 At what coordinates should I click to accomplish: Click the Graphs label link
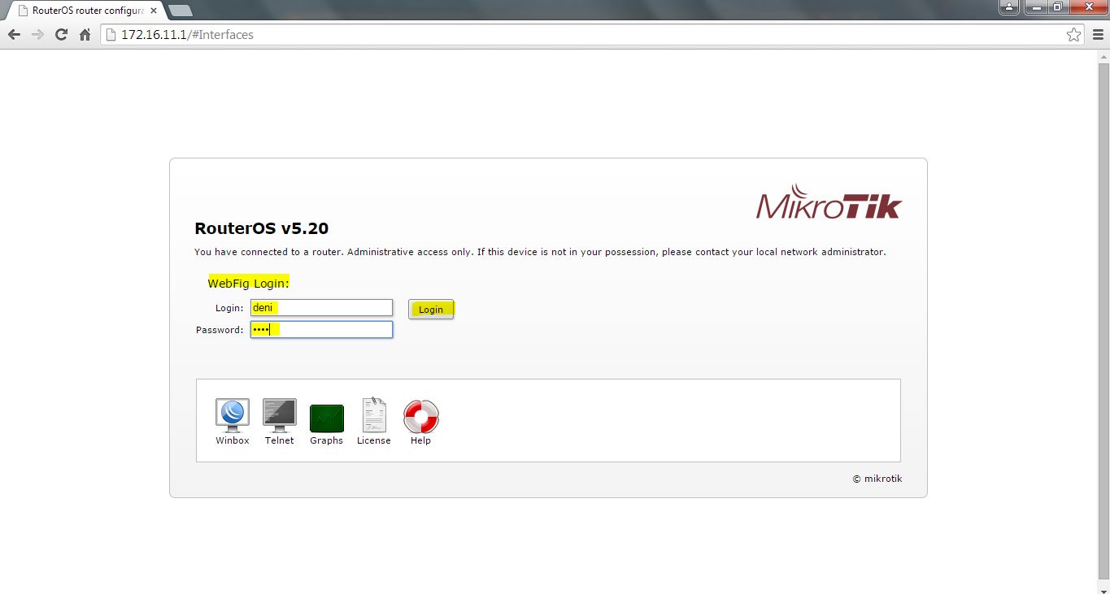327,440
